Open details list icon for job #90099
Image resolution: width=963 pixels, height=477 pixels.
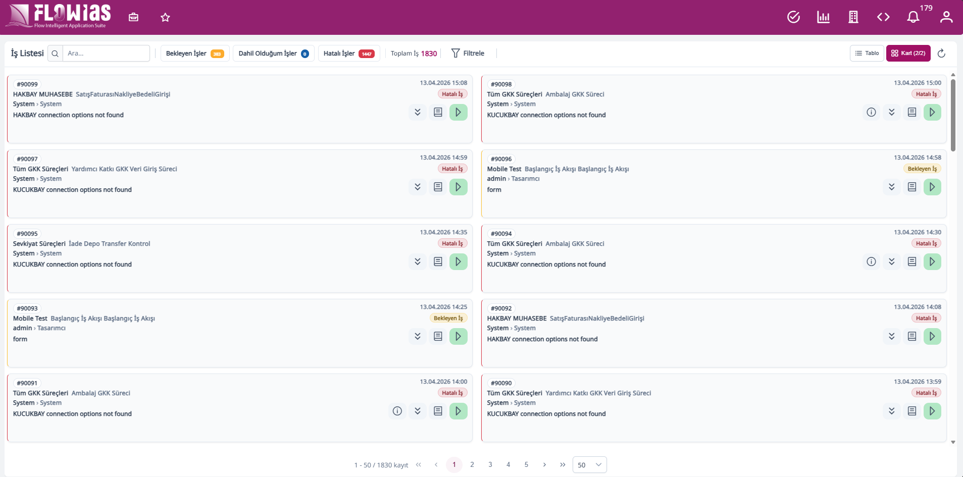pos(438,112)
